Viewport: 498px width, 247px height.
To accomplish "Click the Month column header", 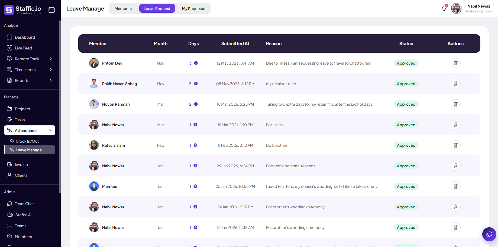I will coord(160,44).
